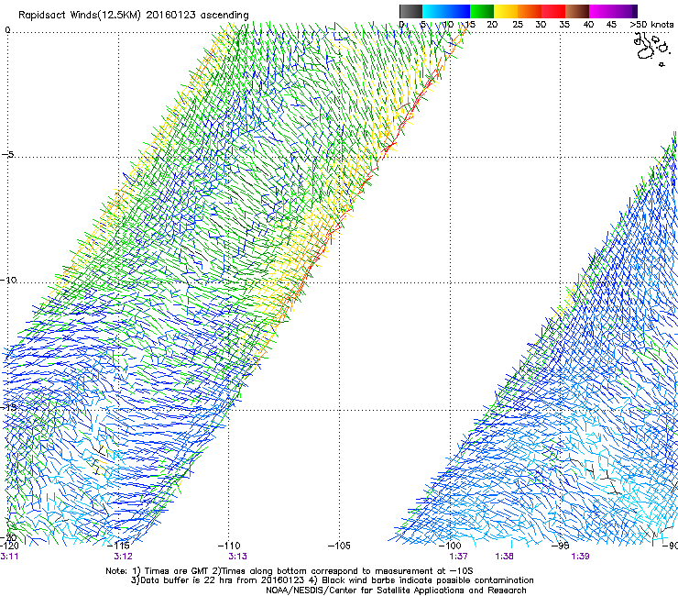Click legend scale number 40
Image resolution: width=678 pixels, height=596 pixels.
(x=588, y=25)
